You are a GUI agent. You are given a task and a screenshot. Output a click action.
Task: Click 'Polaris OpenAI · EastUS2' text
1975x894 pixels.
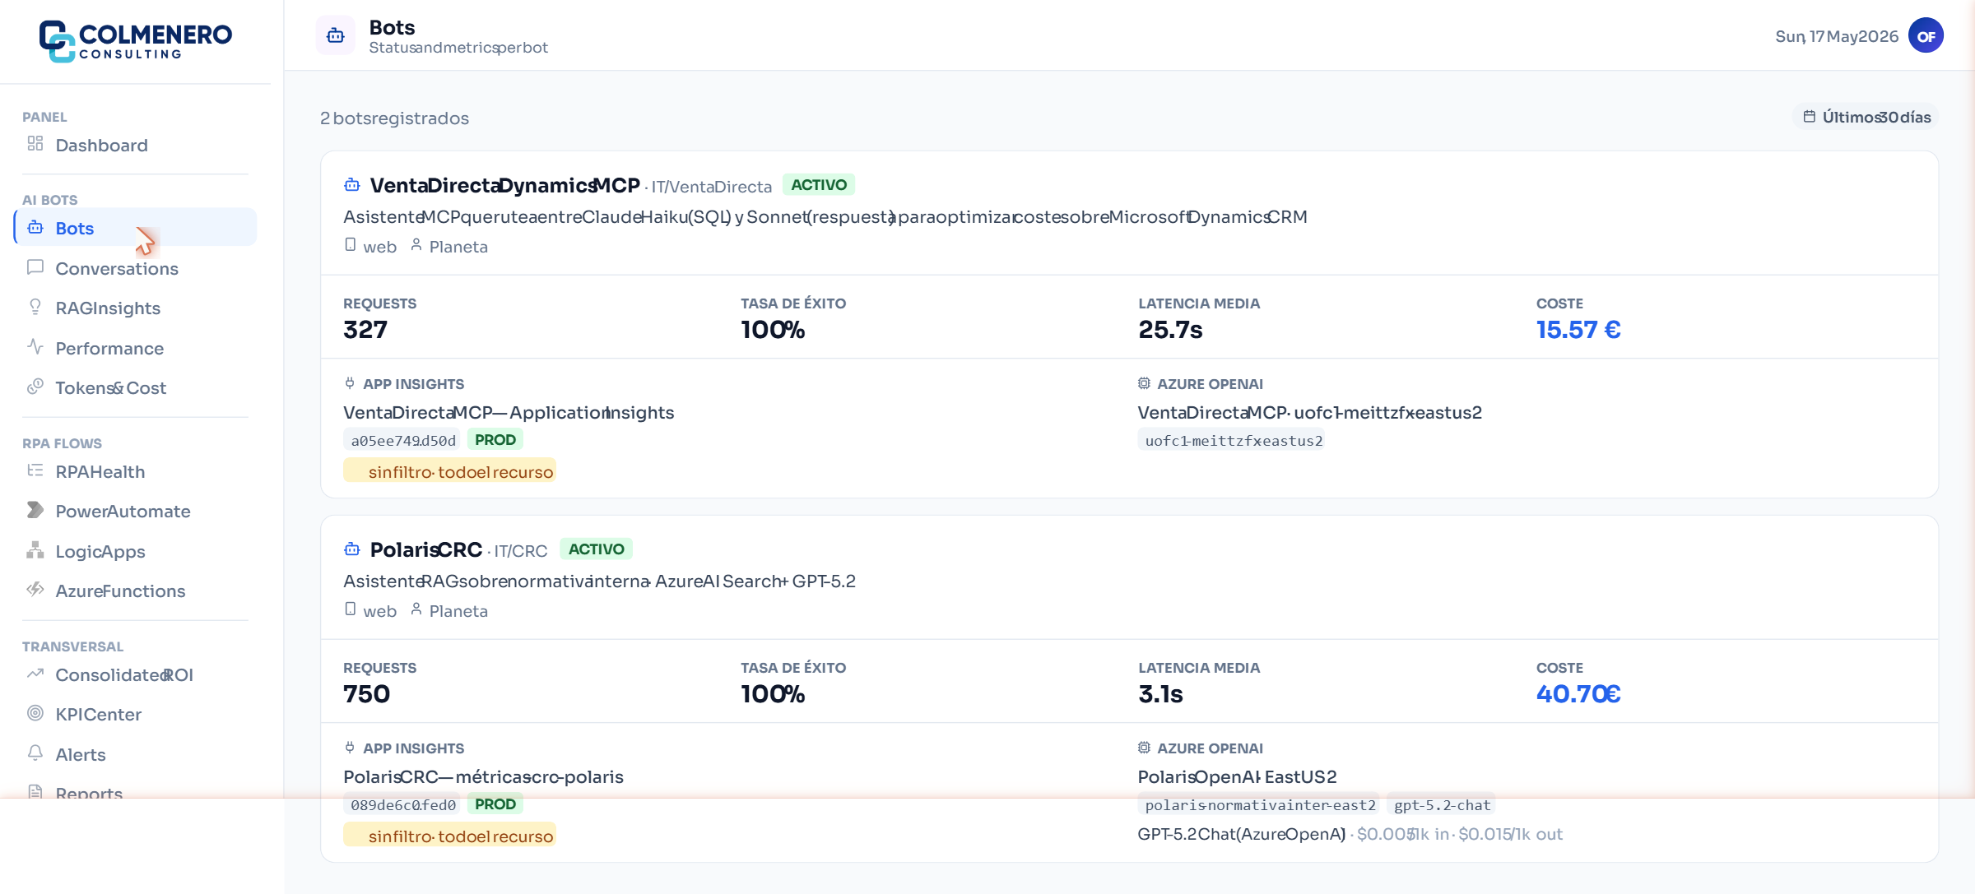point(1237,776)
